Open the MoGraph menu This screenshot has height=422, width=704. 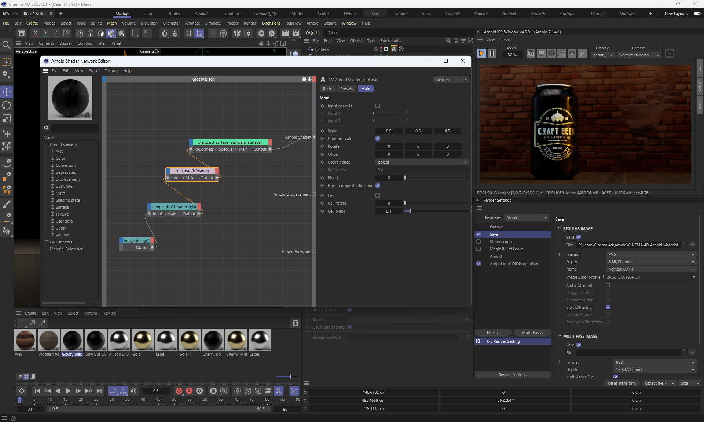point(149,23)
